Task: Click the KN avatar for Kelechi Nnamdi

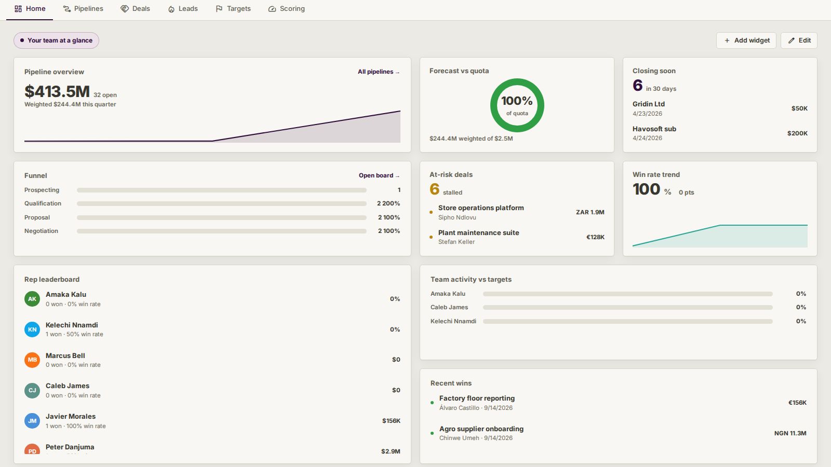Action: [x=32, y=329]
